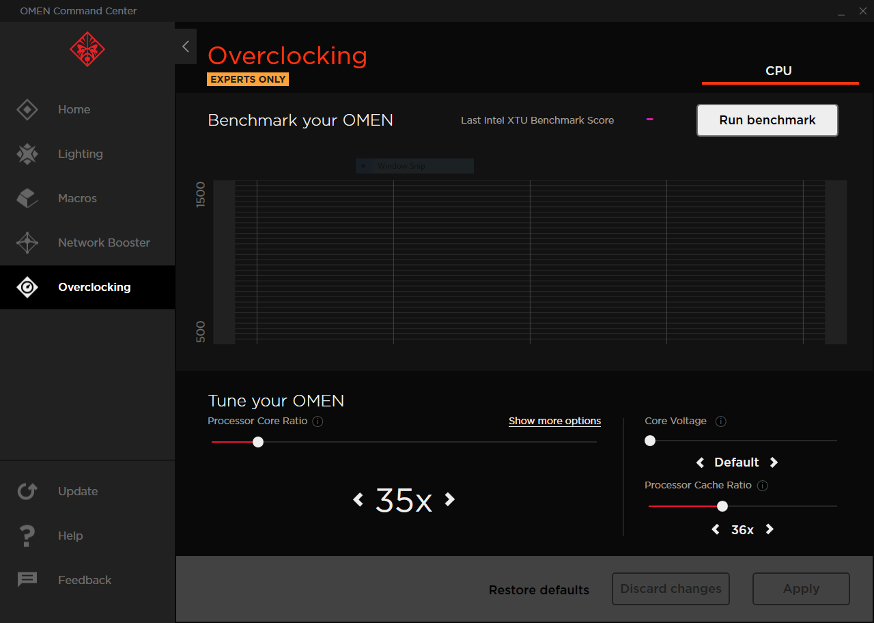Click the Run benchmark button

coord(767,120)
